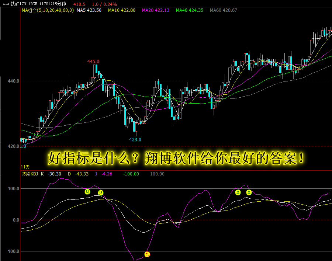The height and width of the screenshot is (261, 332).
Task: Click the rightmost yellow sad-face sell signal
Action: point(249,192)
